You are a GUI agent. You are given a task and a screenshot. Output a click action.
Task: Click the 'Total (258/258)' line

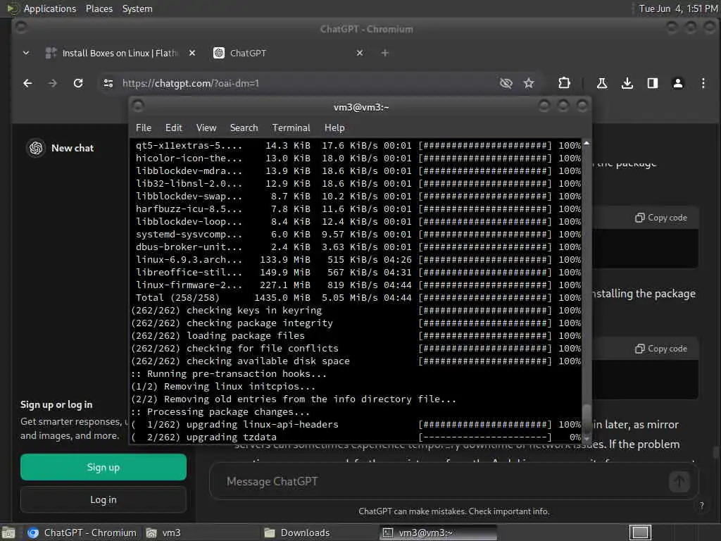click(x=358, y=298)
